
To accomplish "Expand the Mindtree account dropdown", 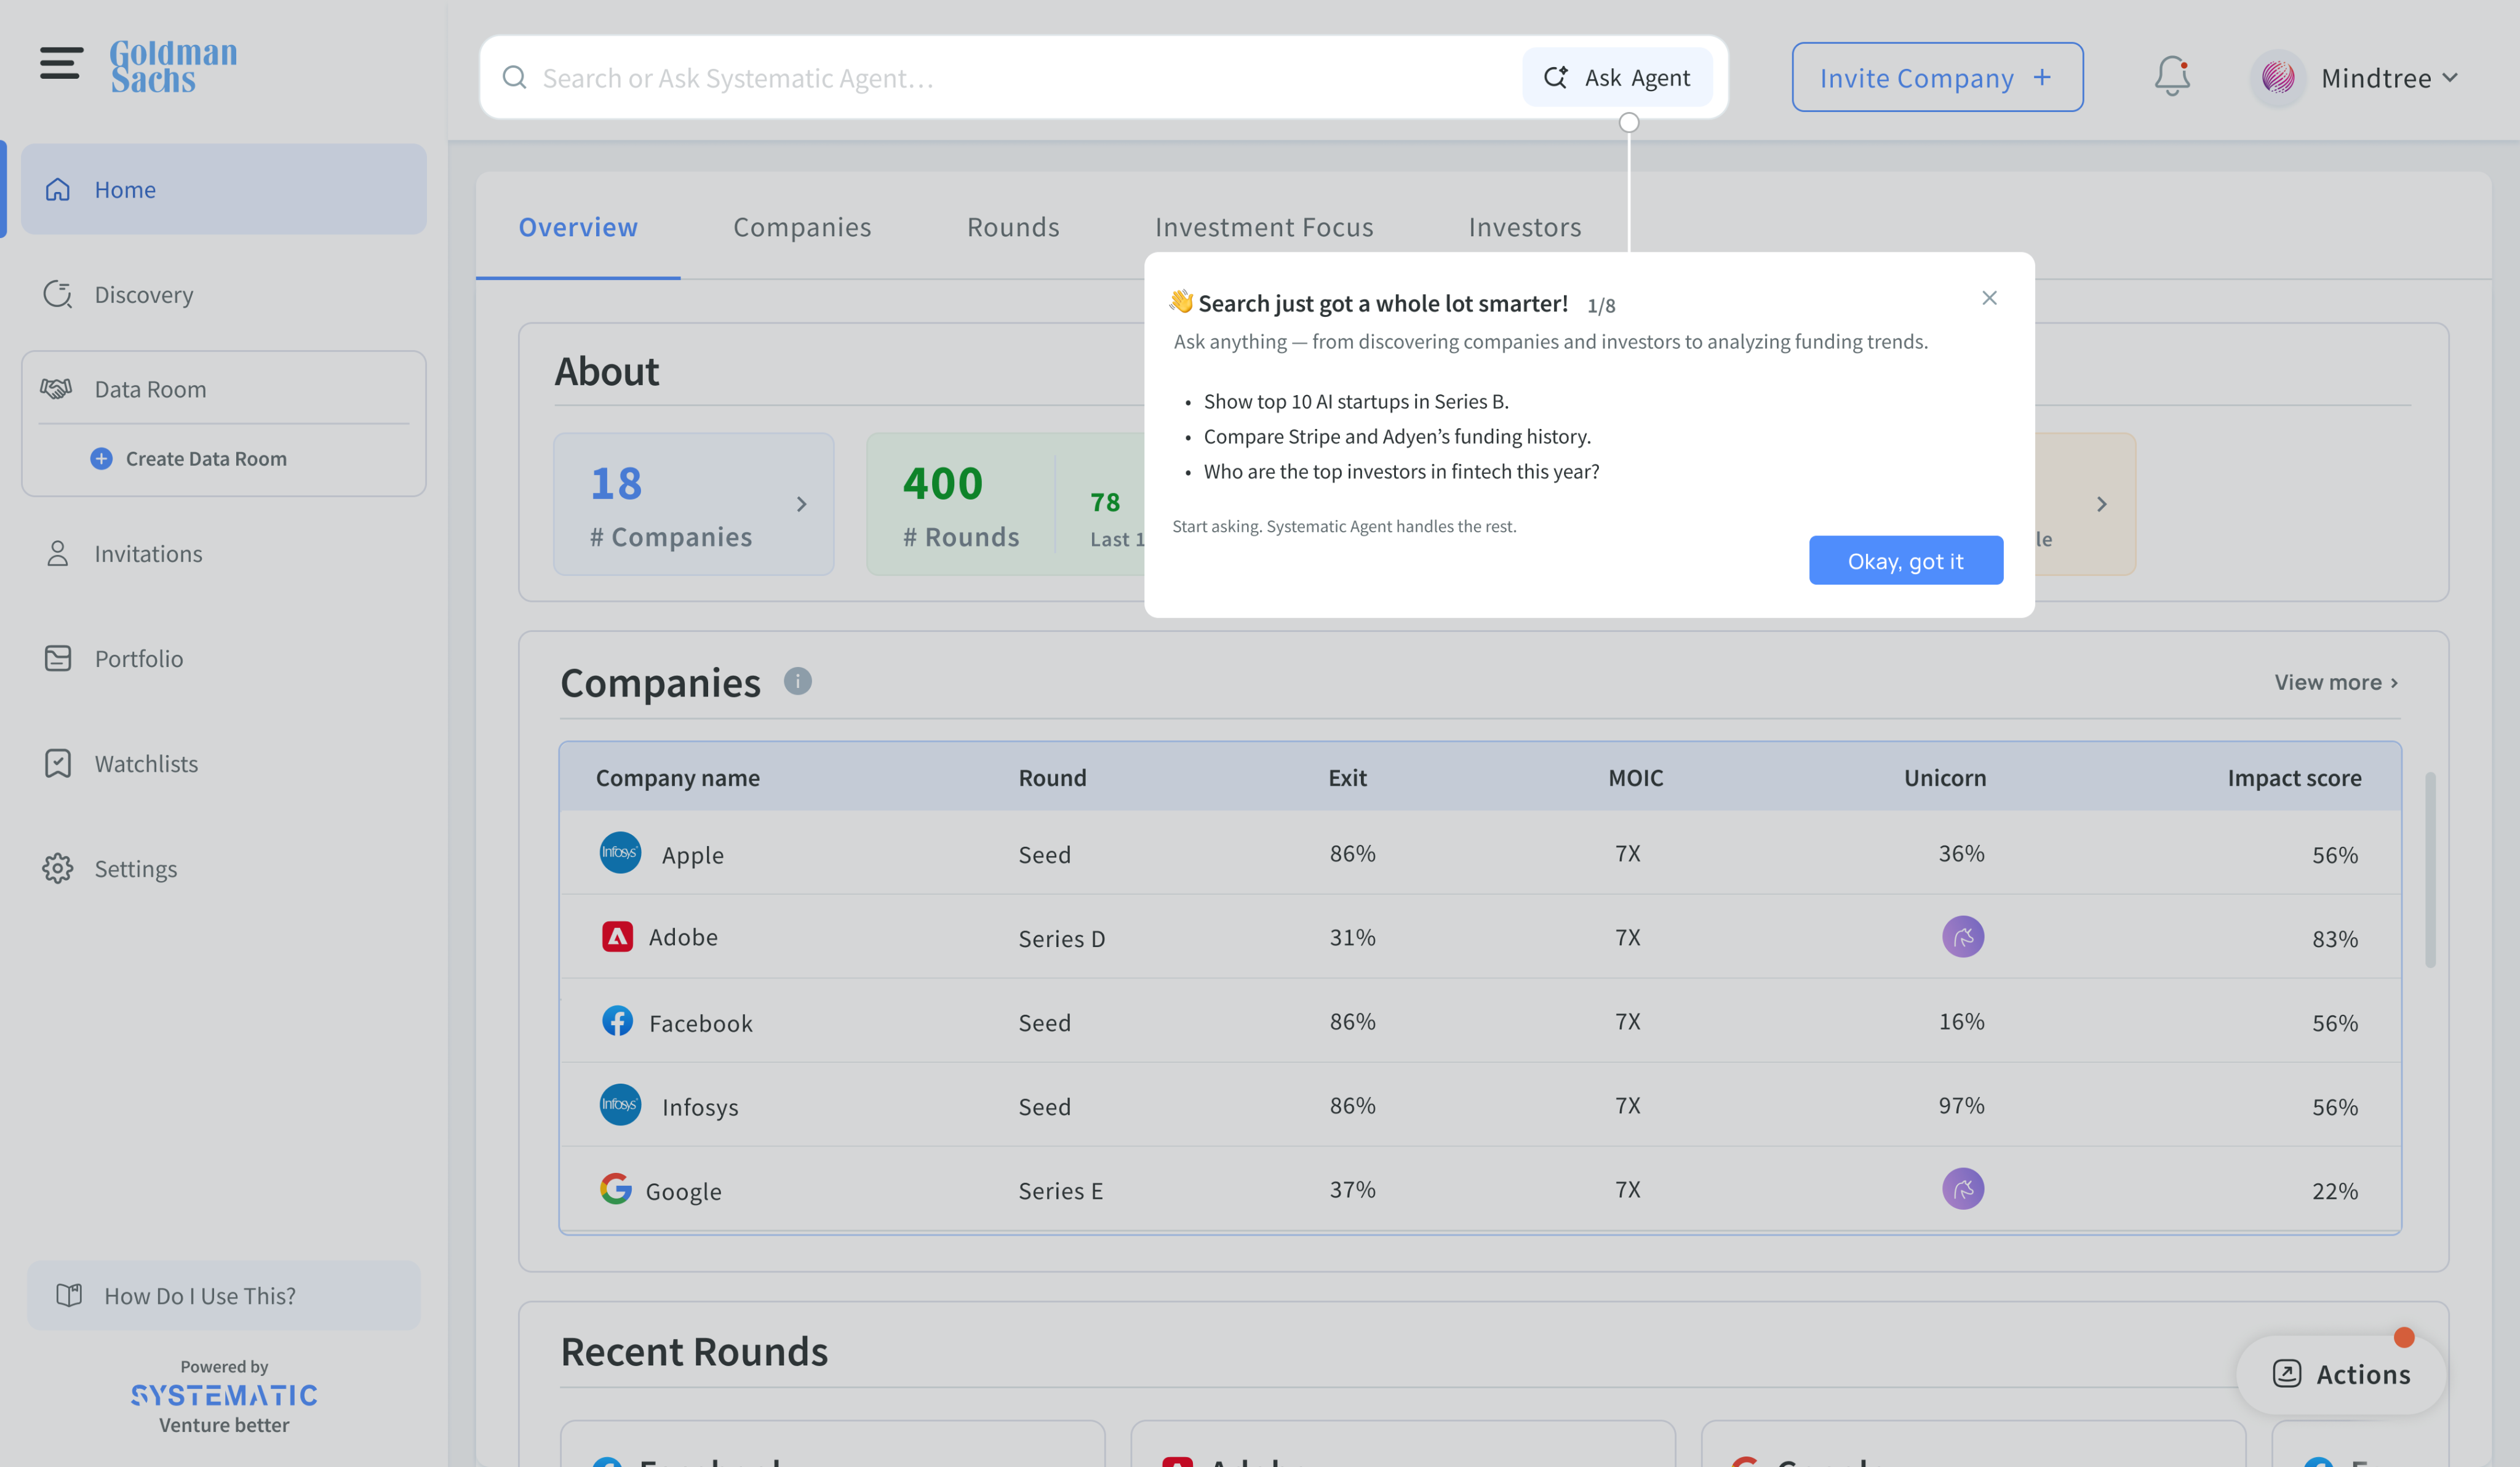I will [x=2450, y=77].
